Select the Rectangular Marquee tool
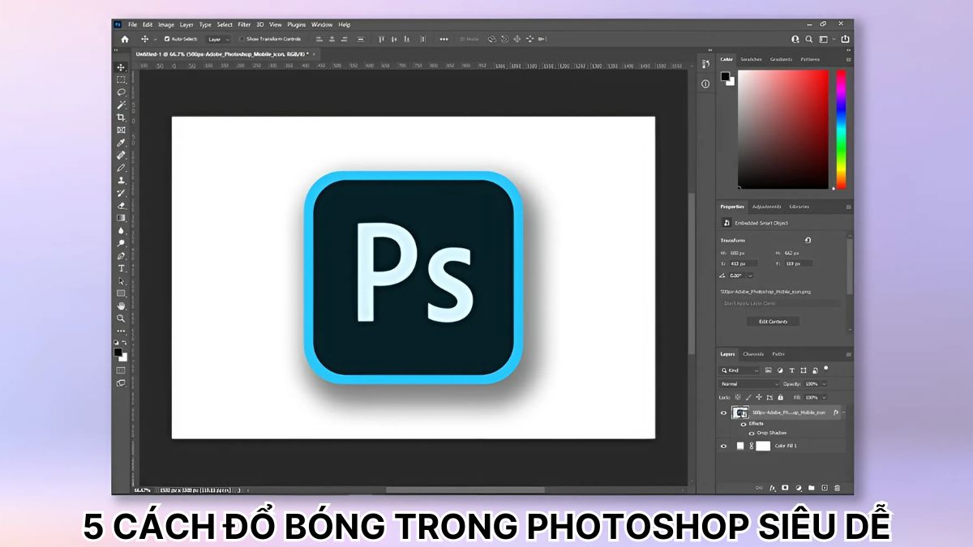The height and width of the screenshot is (547, 973). click(121, 79)
